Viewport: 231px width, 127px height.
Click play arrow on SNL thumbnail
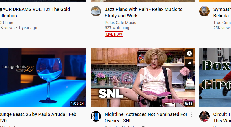pos(143,78)
